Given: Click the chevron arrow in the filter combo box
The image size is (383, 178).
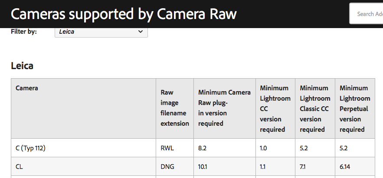Looking at the screenshot, I should pyautogui.click(x=140, y=32).
